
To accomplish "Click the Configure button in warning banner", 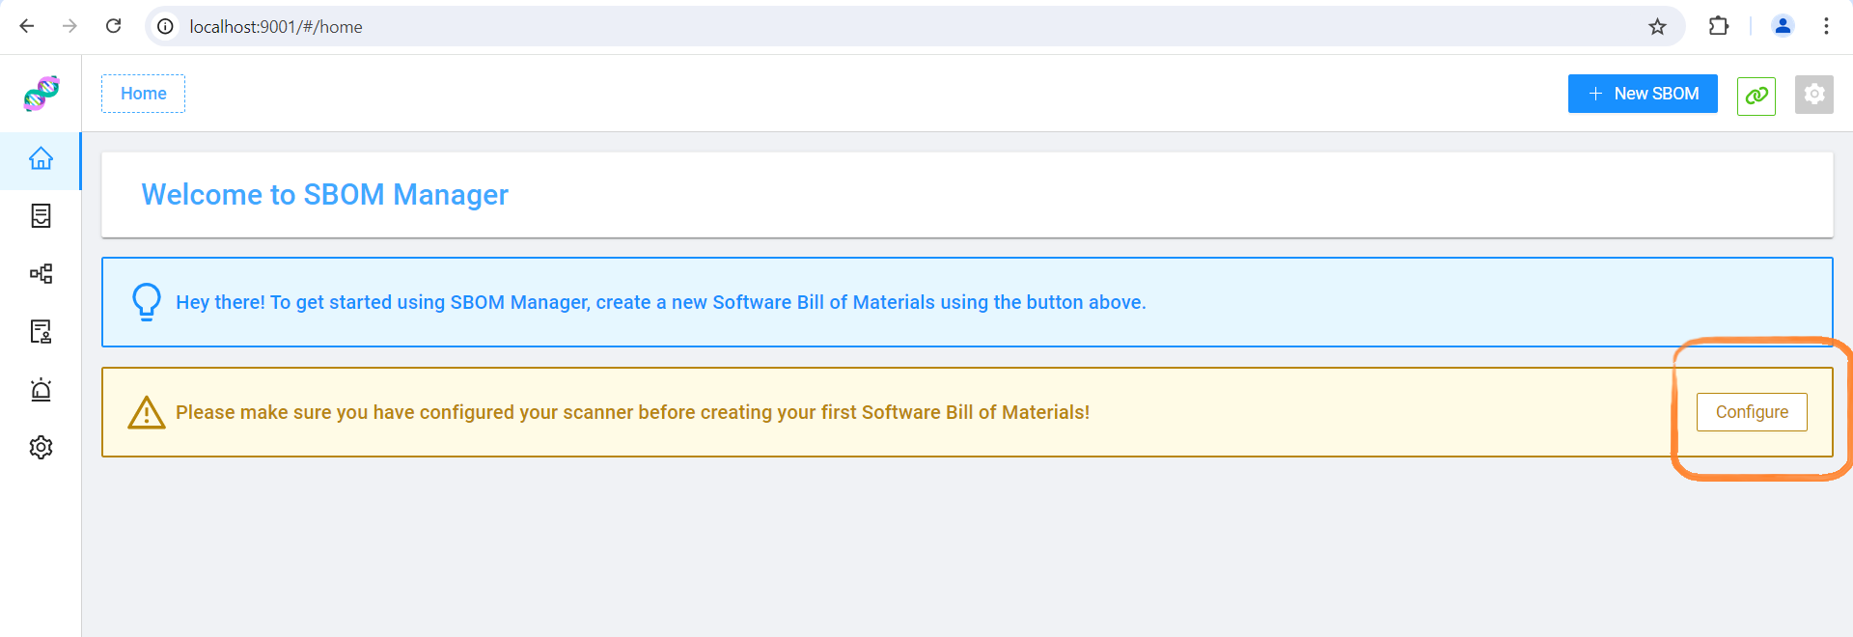I will pos(1752,412).
